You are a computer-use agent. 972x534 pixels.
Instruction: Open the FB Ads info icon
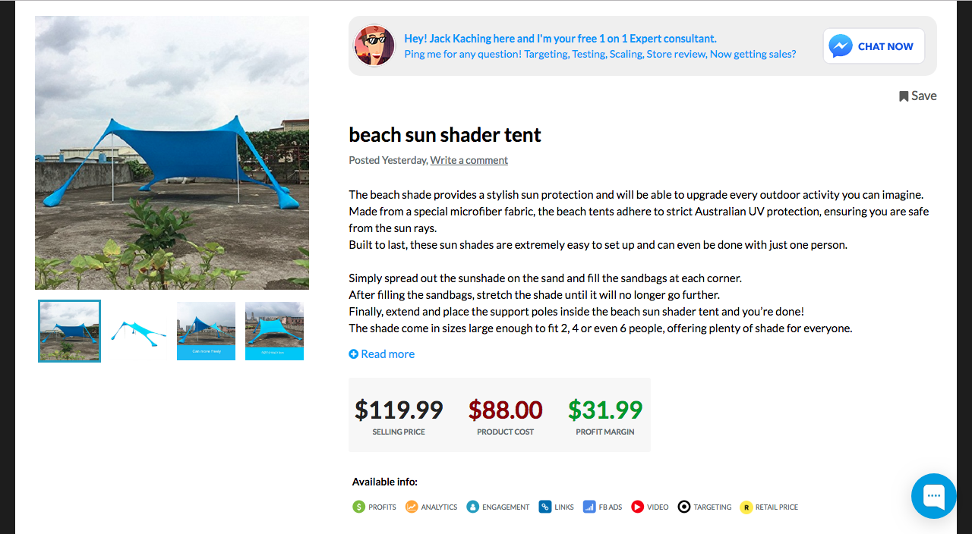tap(589, 507)
